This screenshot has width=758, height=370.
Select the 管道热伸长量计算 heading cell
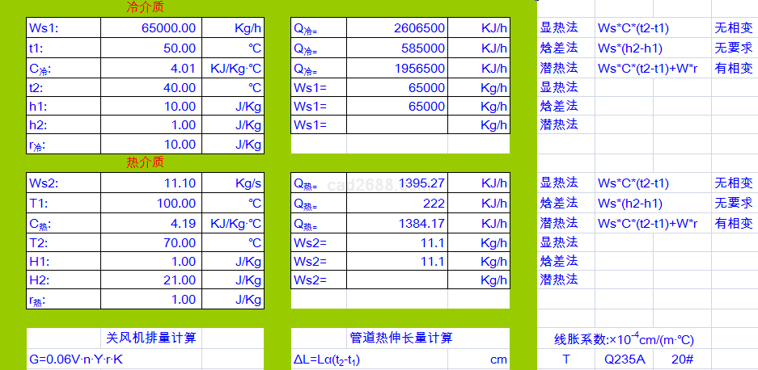(x=400, y=338)
